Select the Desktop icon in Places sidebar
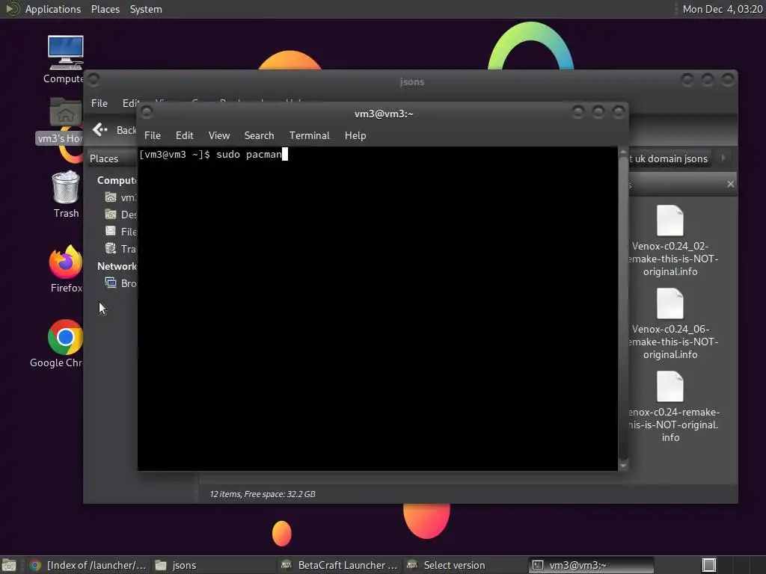Image resolution: width=766 pixels, height=574 pixels. (111, 215)
